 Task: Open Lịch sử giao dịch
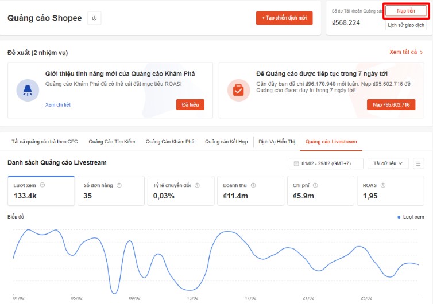click(405, 25)
